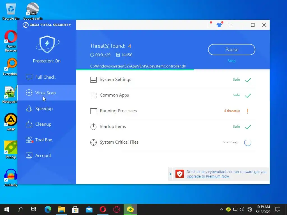Click the Common Apps label
Viewport: 287px width, 215px height.
tap(114, 95)
